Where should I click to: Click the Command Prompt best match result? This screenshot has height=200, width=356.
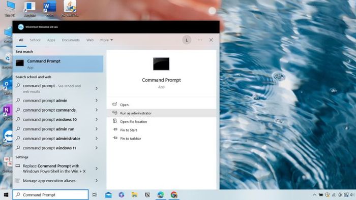(x=58, y=64)
